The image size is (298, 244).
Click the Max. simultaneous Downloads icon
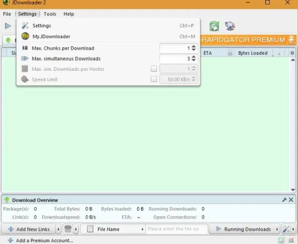point(25,58)
